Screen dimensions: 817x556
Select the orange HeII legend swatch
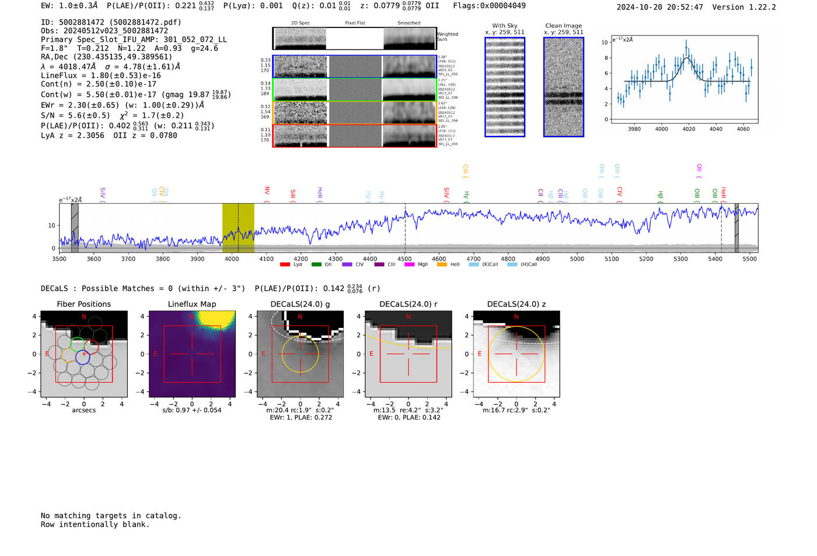tap(442, 265)
